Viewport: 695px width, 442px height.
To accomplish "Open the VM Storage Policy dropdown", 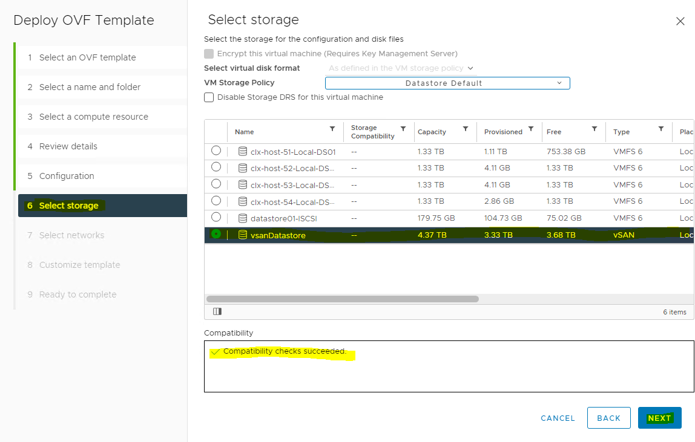I will [x=447, y=83].
